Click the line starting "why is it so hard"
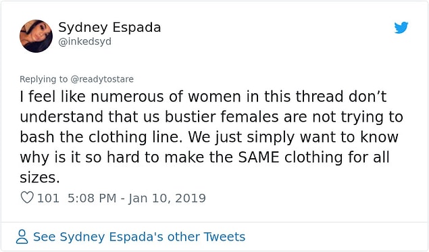429x252 pixels. (x=205, y=157)
